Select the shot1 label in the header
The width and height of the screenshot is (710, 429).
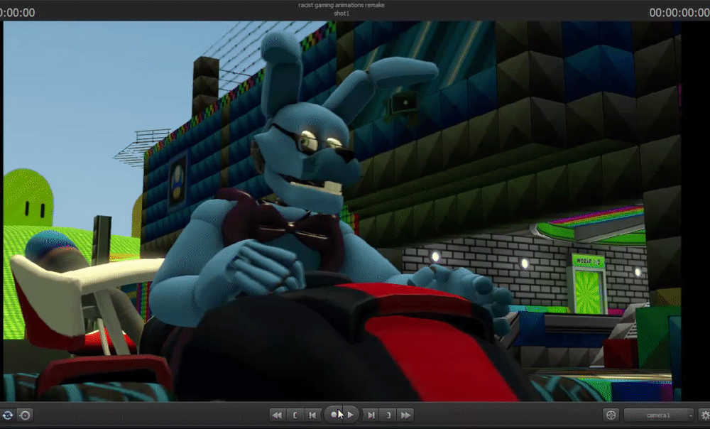point(342,13)
